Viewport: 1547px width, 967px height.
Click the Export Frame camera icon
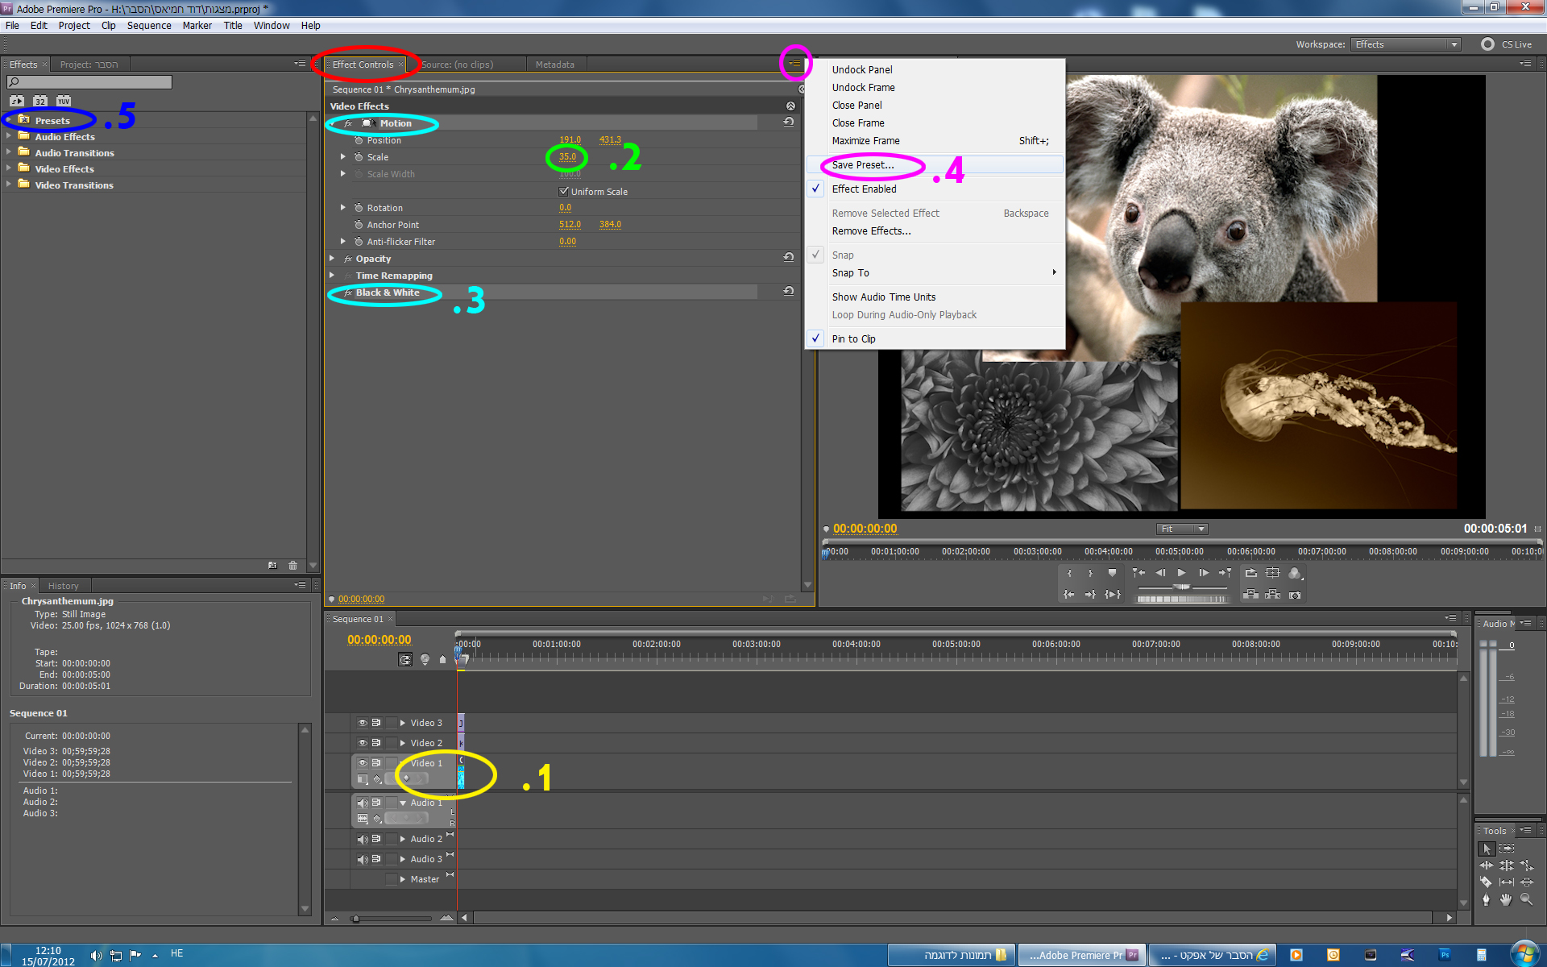(1295, 595)
